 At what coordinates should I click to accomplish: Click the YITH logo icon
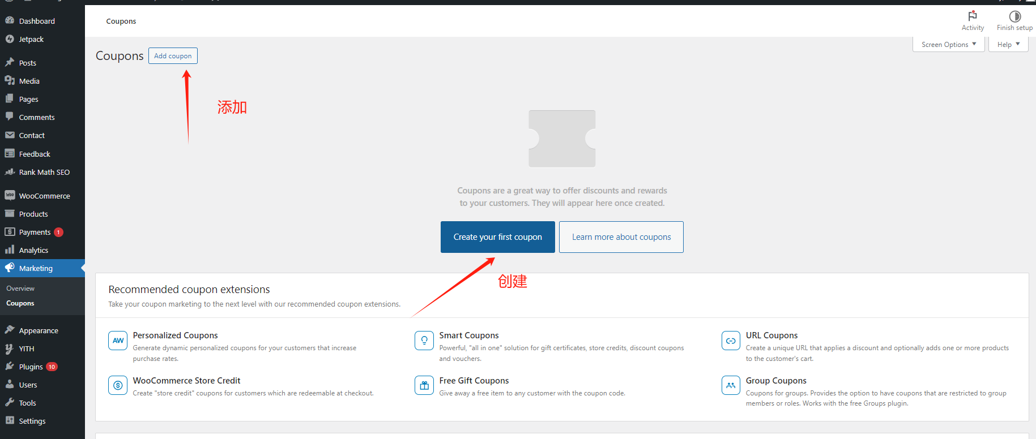10,348
